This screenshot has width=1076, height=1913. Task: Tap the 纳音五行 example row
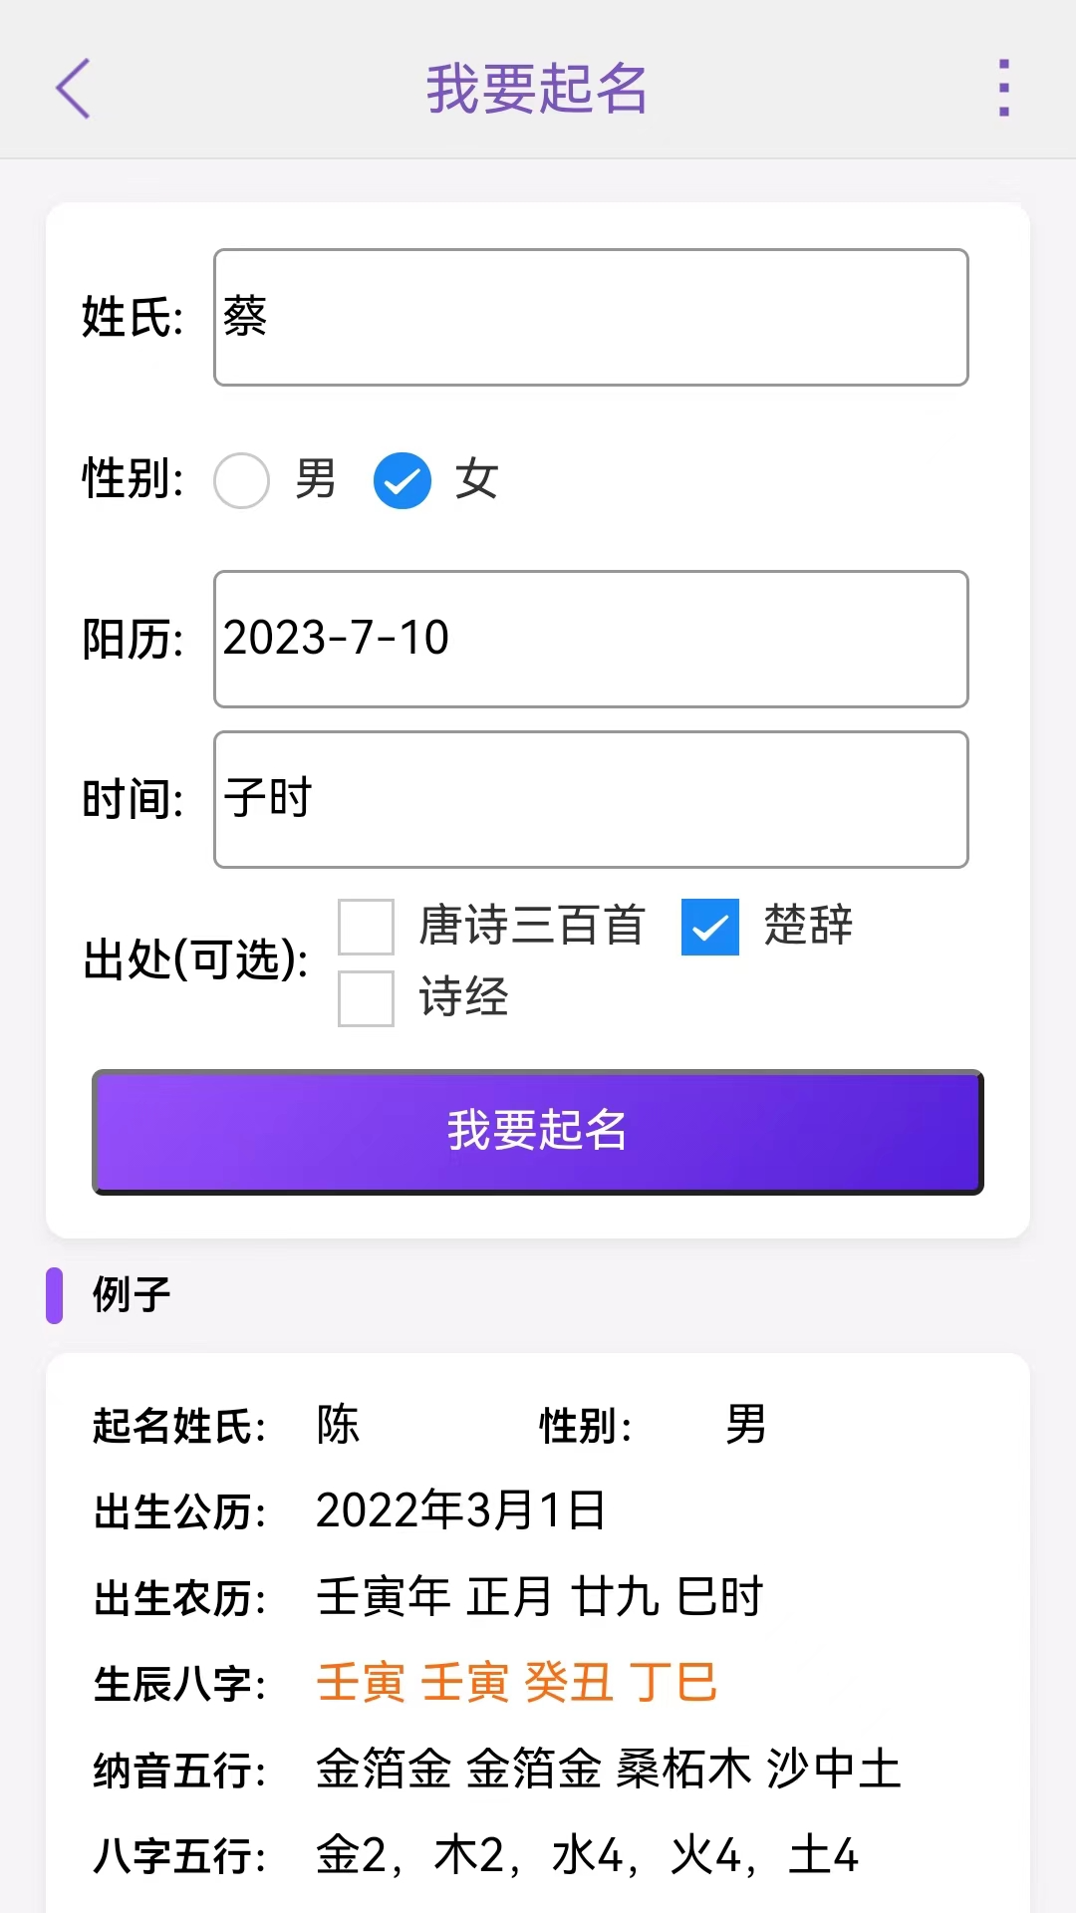[x=498, y=1770]
